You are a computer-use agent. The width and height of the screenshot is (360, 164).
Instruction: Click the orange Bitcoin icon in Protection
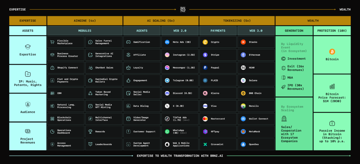coord(332,52)
